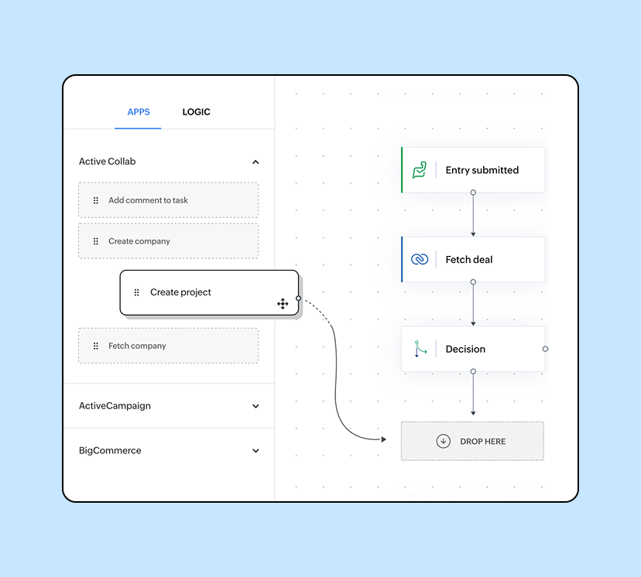Click the Decision branch arrows icon
Screen dimensions: 641x577
[x=420, y=349]
